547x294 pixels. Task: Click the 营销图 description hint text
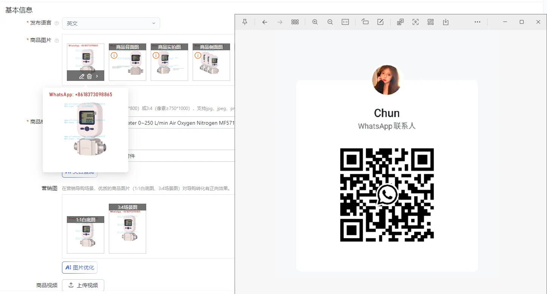click(146, 188)
